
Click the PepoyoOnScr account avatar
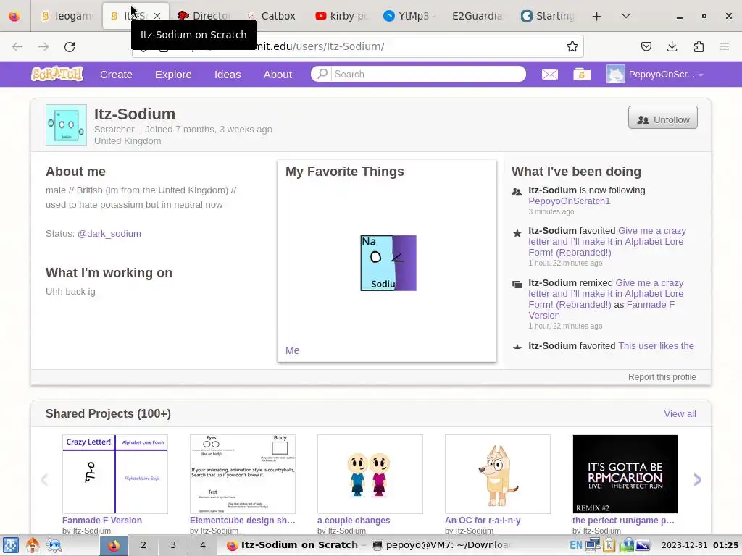click(616, 75)
